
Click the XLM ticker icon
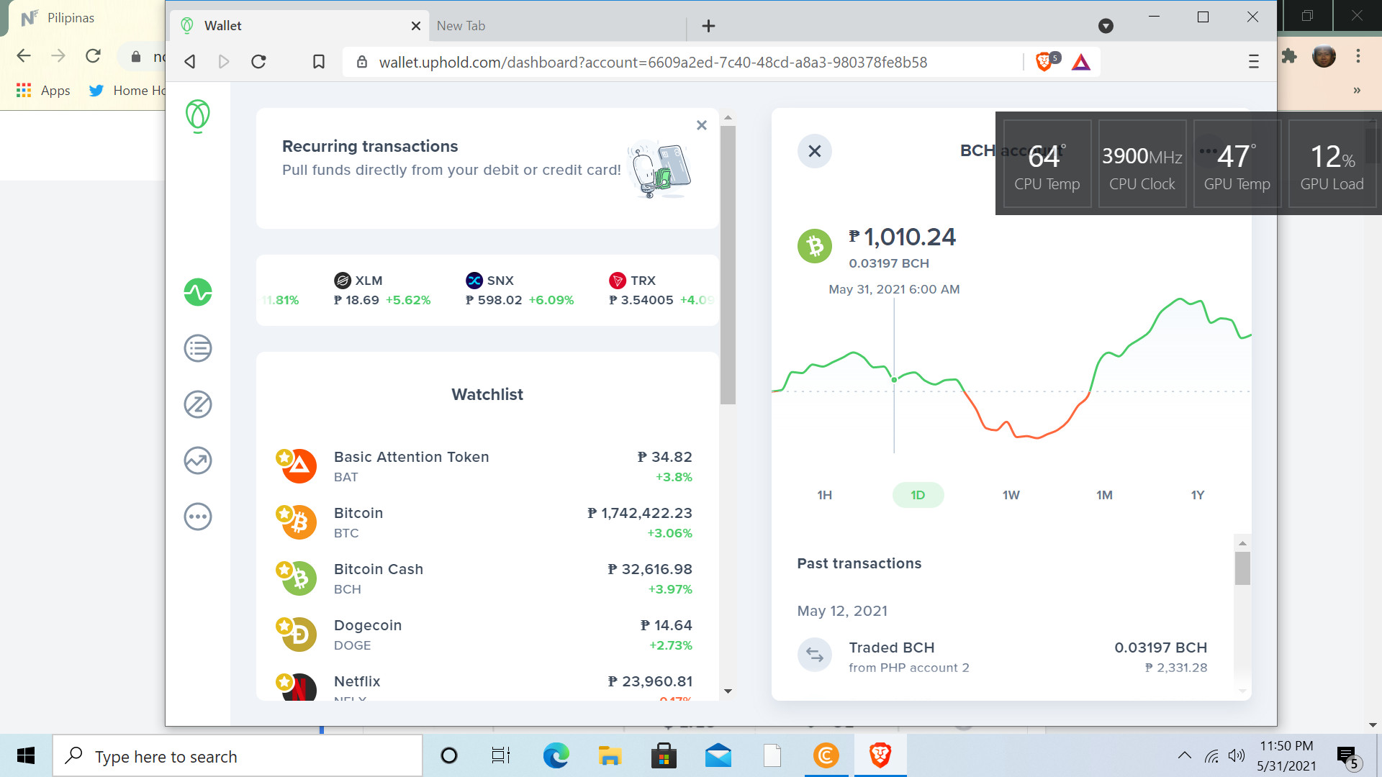(343, 281)
